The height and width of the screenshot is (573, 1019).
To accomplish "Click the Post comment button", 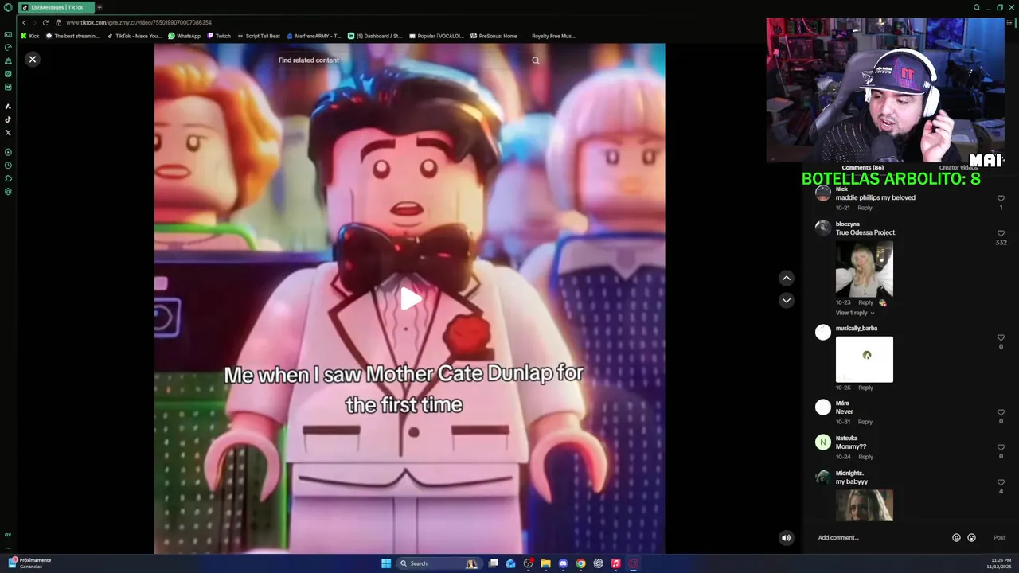I will (999, 538).
